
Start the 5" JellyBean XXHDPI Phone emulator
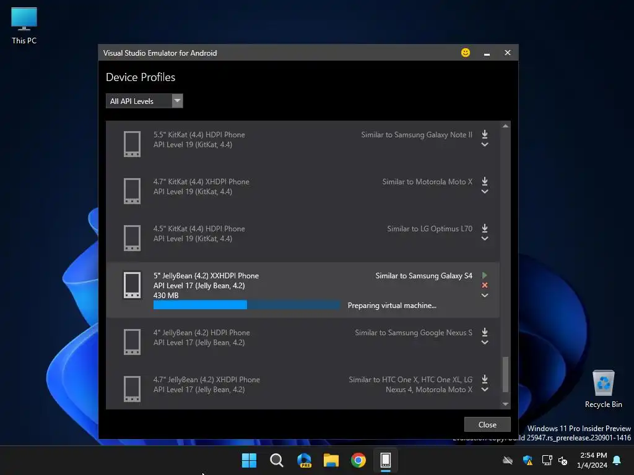pyautogui.click(x=484, y=275)
